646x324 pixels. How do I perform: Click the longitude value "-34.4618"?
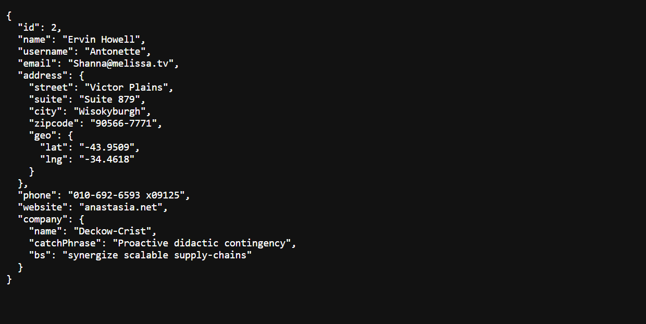tap(106, 159)
